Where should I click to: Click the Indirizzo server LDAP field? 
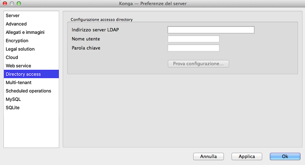pyautogui.click(x=211, y=30)
